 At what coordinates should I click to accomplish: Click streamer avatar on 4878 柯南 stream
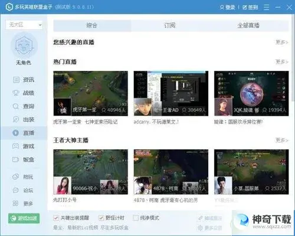[143, 185]
